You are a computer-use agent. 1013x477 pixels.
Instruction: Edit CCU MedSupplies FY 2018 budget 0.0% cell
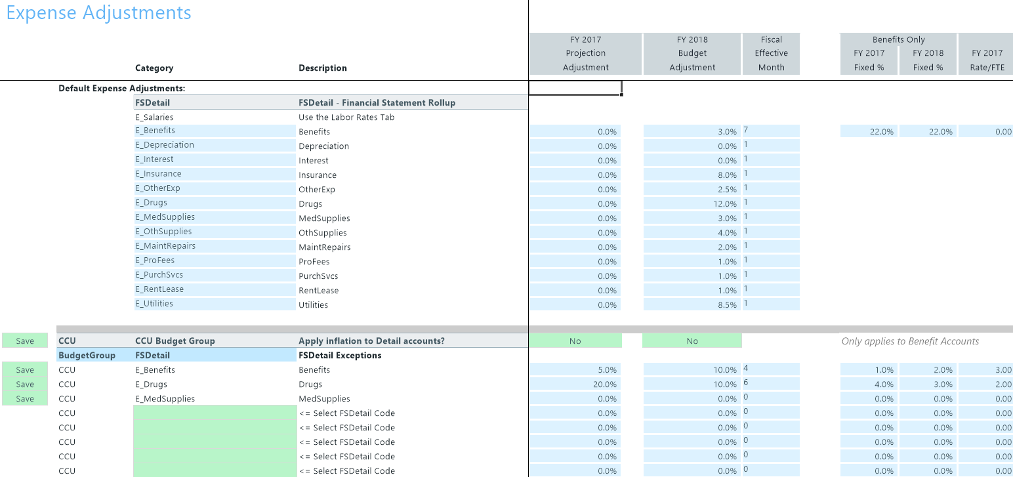[692, 398]
